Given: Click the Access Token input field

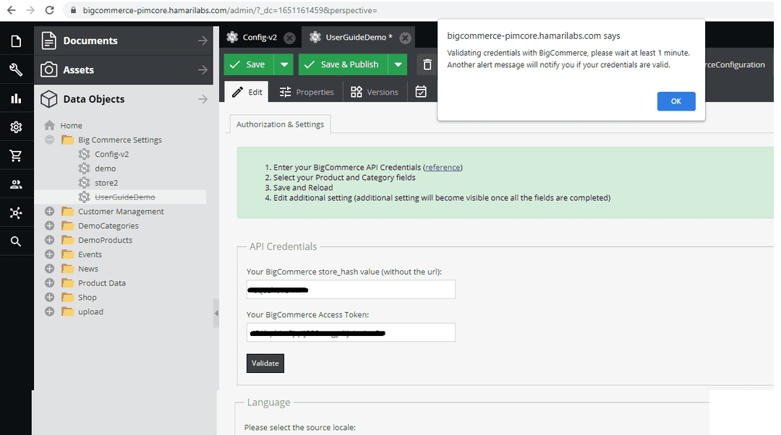Looking at the screenshot, I should [351, 332].
